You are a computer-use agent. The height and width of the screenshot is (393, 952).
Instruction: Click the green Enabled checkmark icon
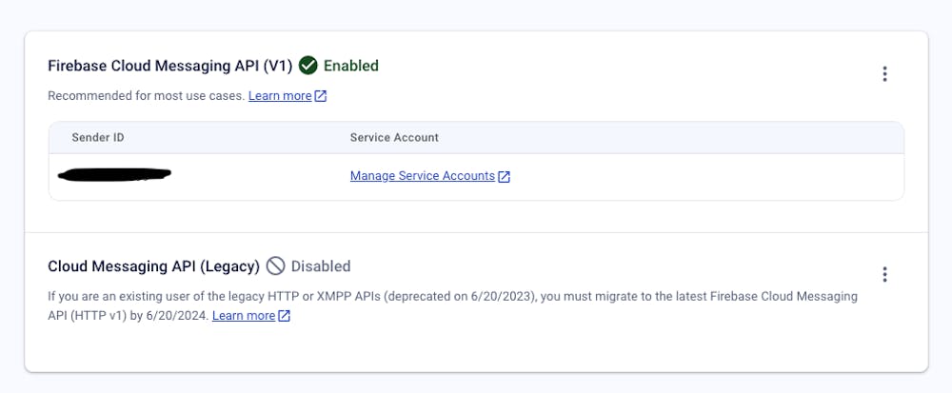pyautogui.click(x=307, y=66)
